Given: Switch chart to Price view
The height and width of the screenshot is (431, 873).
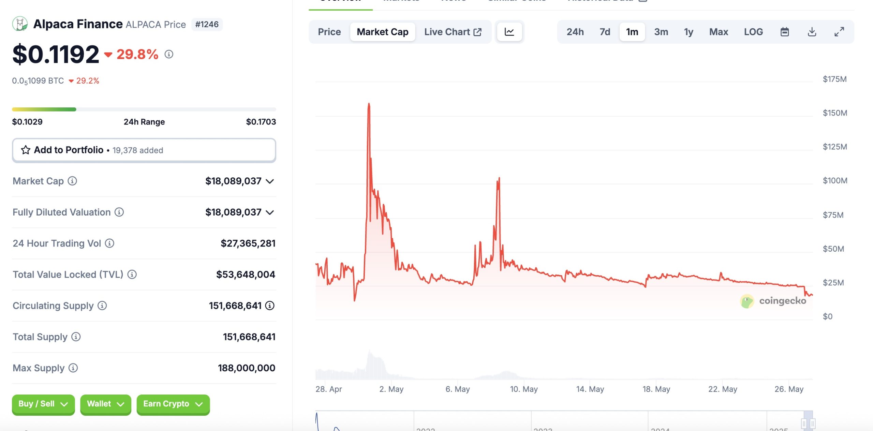Looking at the screenshot, I should click(329, 32).
